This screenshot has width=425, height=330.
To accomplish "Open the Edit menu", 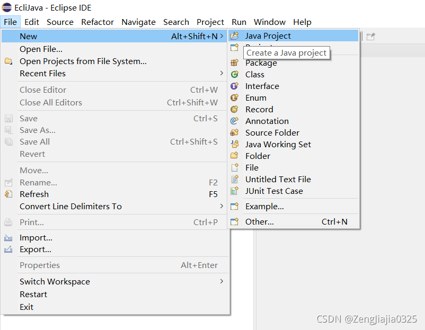I will coord(32,22).
